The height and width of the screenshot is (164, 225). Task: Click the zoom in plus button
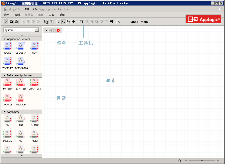(x=218, y=160)
